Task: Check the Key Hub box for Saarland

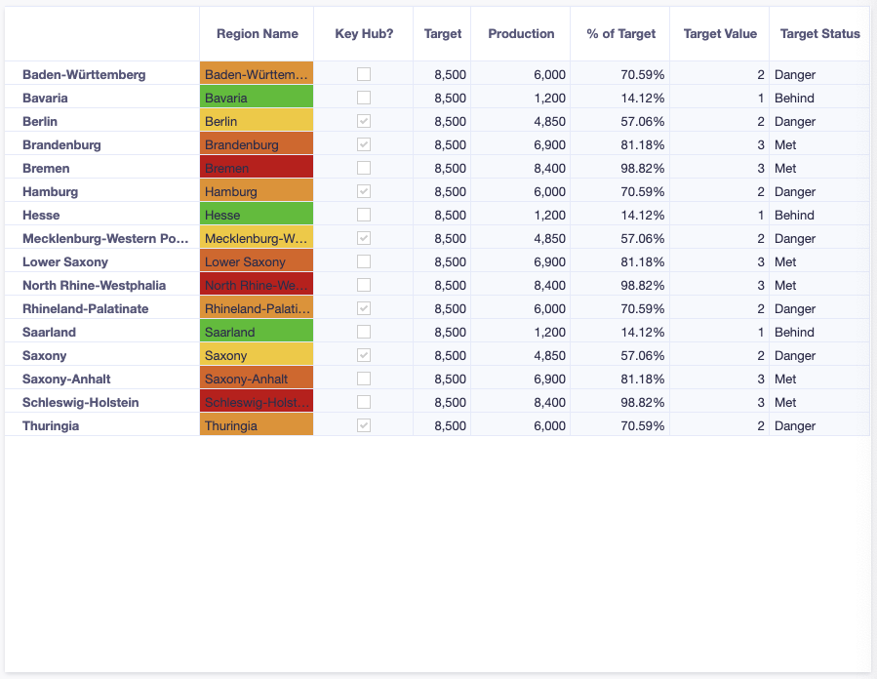Action: (x=364, y=332)
